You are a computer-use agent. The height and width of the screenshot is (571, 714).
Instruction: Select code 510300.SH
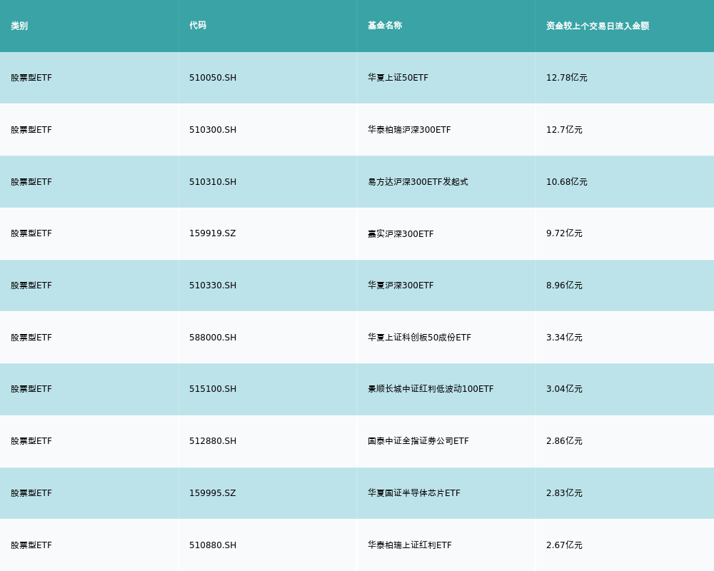213,130
